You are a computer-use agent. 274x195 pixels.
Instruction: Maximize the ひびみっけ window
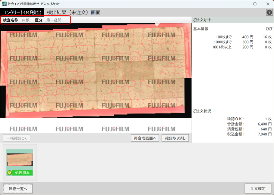[255, 4]
